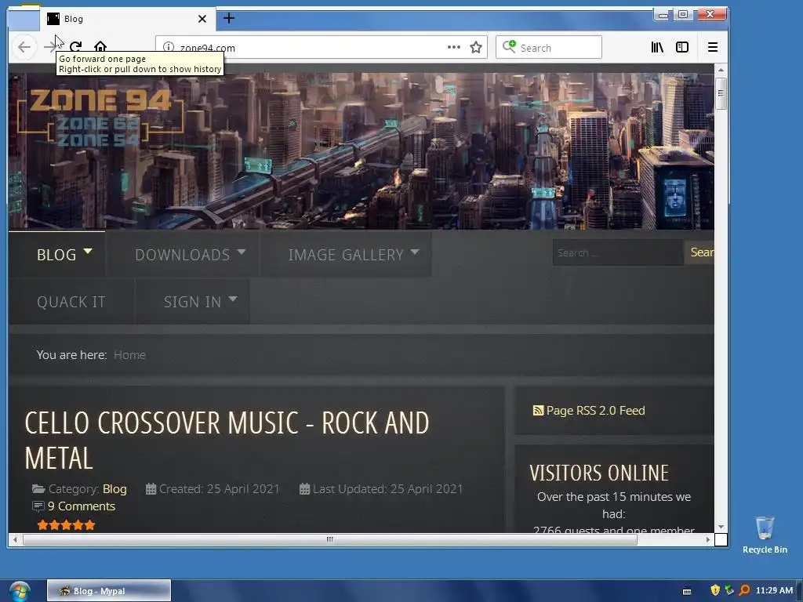The image size is (803, 602).
Task: Maximize the Mypal browser window
Action: [683, 14]
